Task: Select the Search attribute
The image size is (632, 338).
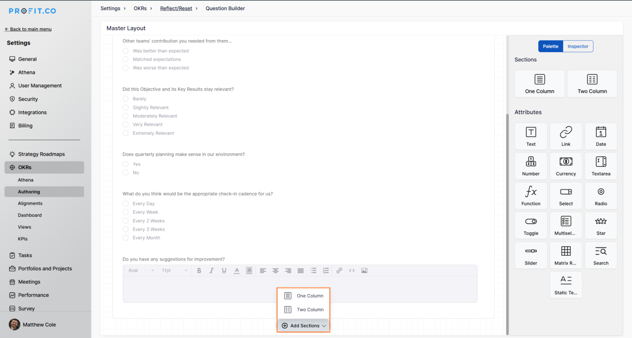Action: (x=600, y=255)
